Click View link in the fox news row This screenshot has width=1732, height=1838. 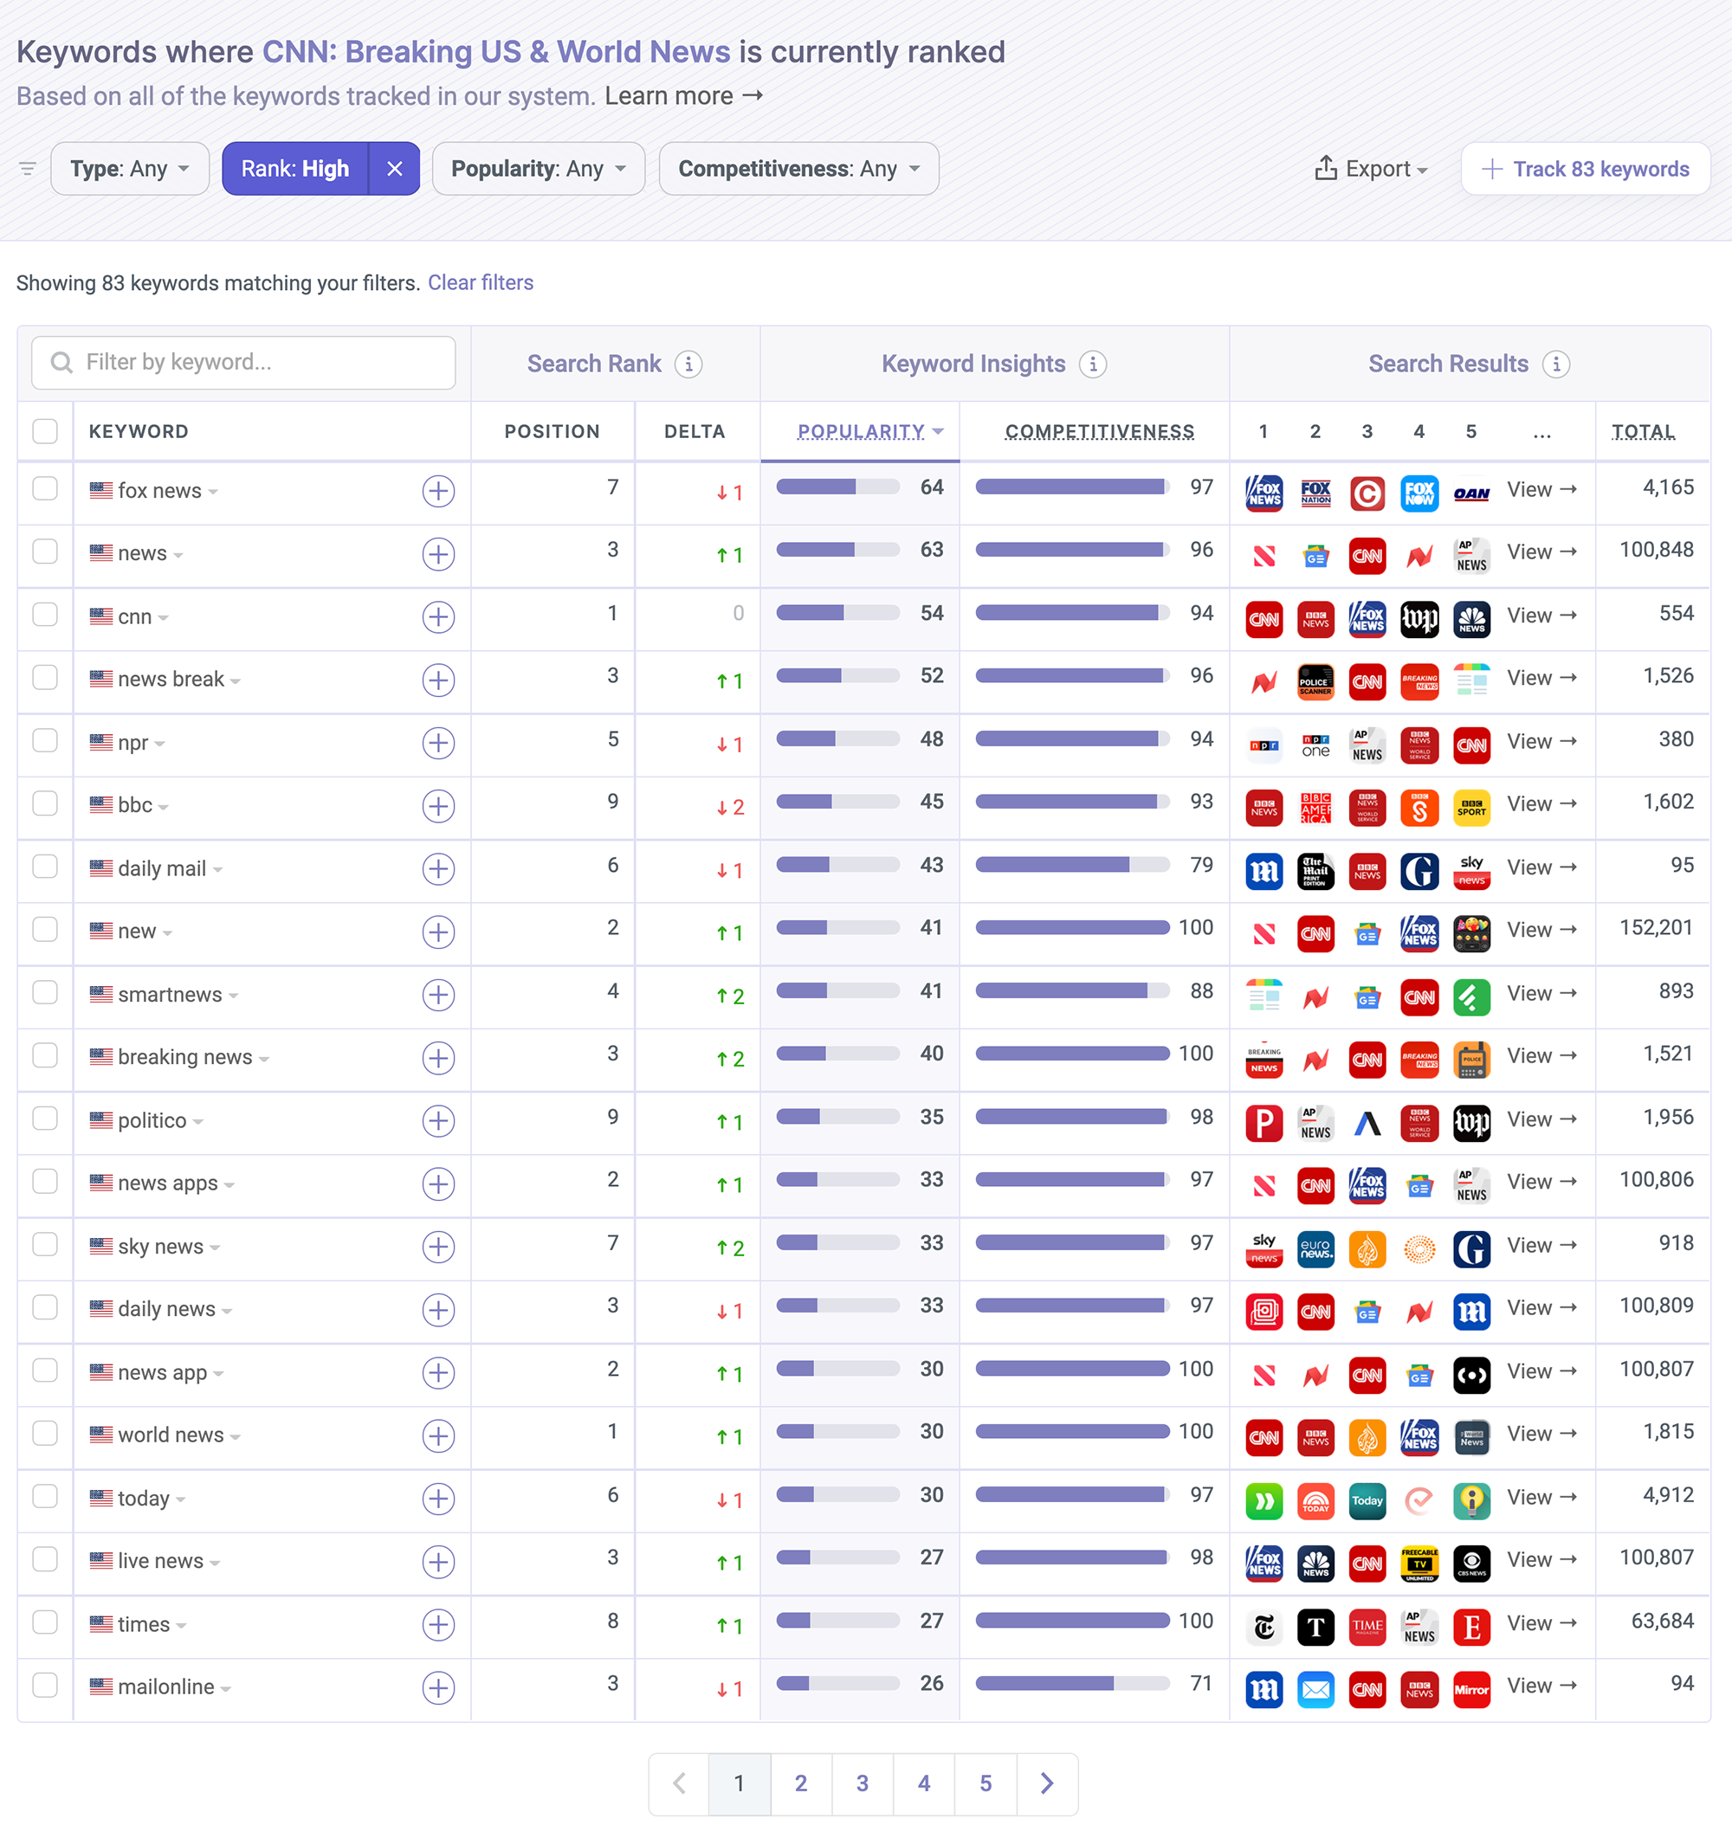1541,490
